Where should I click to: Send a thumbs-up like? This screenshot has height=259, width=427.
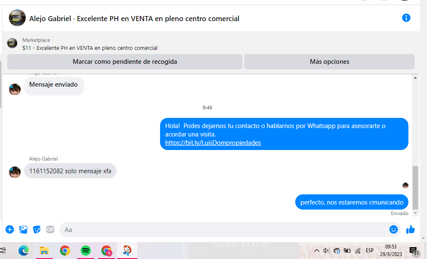411,229
